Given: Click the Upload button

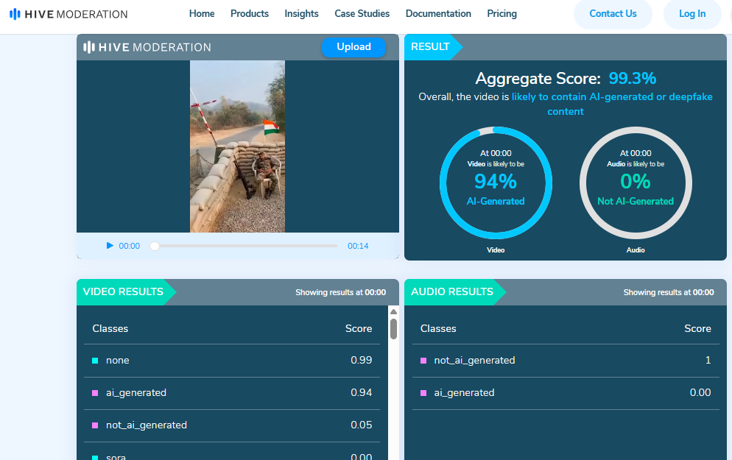Looking at the screenshot, I should coord(353,47).
